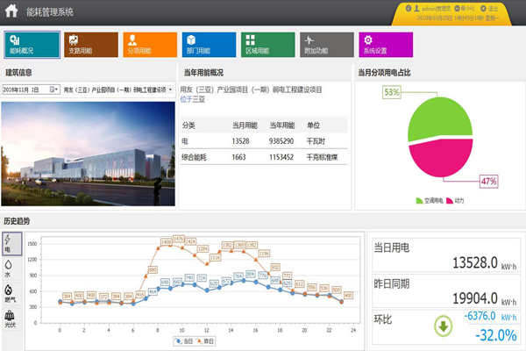Select the 燃气 gas trend icon
Viewport: 526px width, 351px height.
[x=9, y=292]
